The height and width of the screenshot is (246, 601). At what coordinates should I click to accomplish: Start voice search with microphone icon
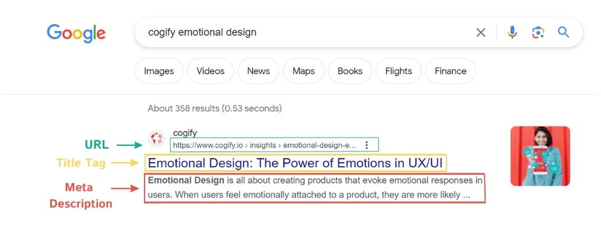[x=512, y=33]
